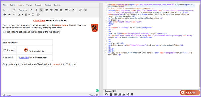Click the Redo arrow in the editor toolbar
The image size is (201, 97).
[x=9, y=10]
